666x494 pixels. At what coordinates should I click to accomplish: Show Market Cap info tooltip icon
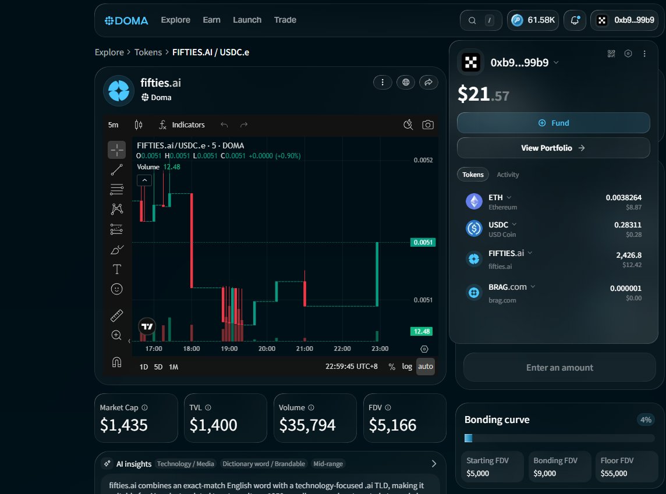pyautogui.click(x=144, y=407)
